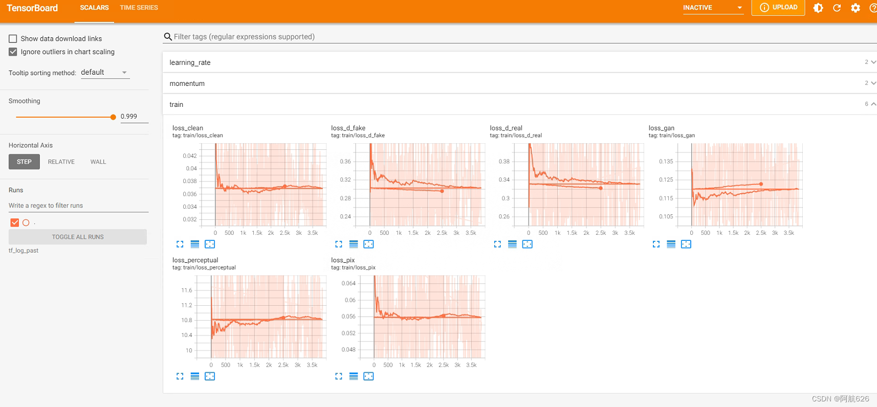Viewport: 877px width, 407px height.
Task: Toggle y-axis log scale for loss_pix chart
Action: coord(354,376)
